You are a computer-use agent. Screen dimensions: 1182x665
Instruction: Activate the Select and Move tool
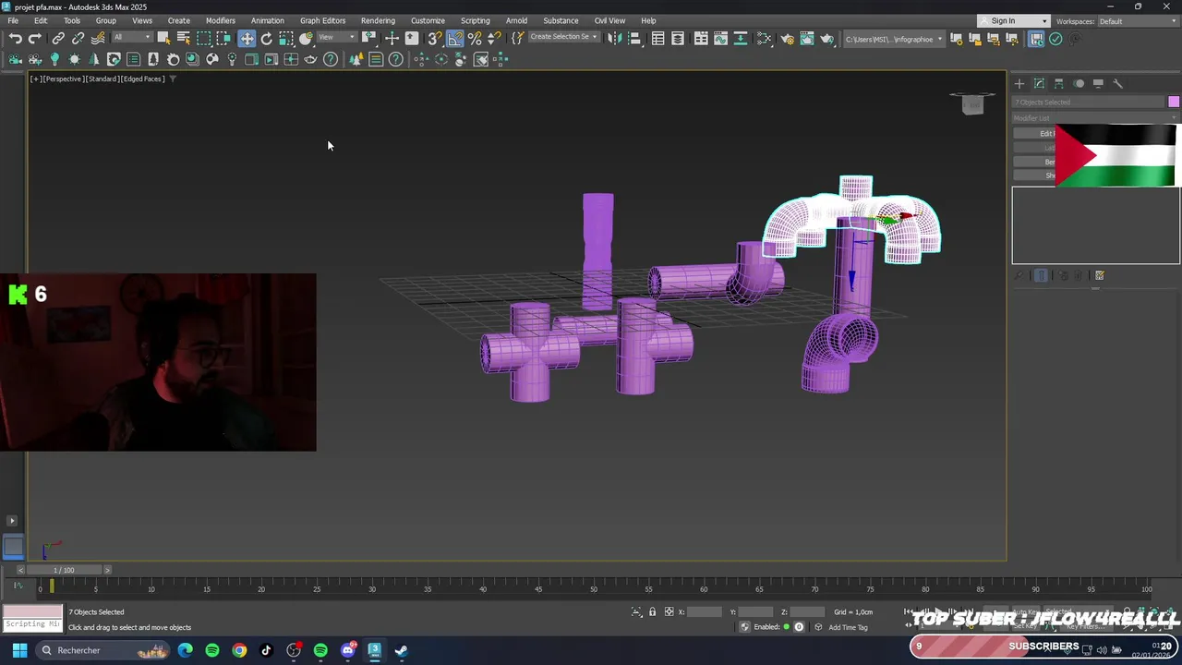point(247,39)
